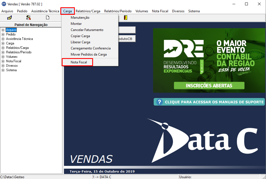Open the Diversos menu in menu bar
266x179 pixels.
[178, 11]
